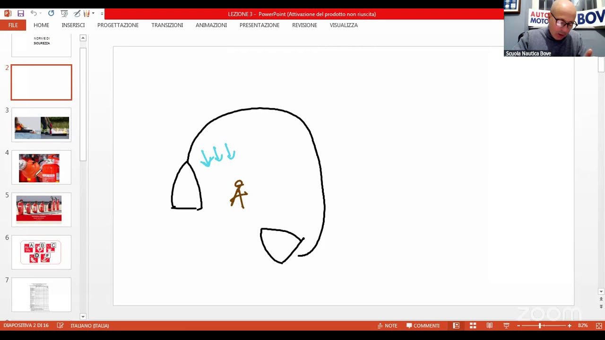This screenshot has width=605, height=340.
Task: Select slide 3 thumbnail with burning boat photos
Action: click(42, 125)
